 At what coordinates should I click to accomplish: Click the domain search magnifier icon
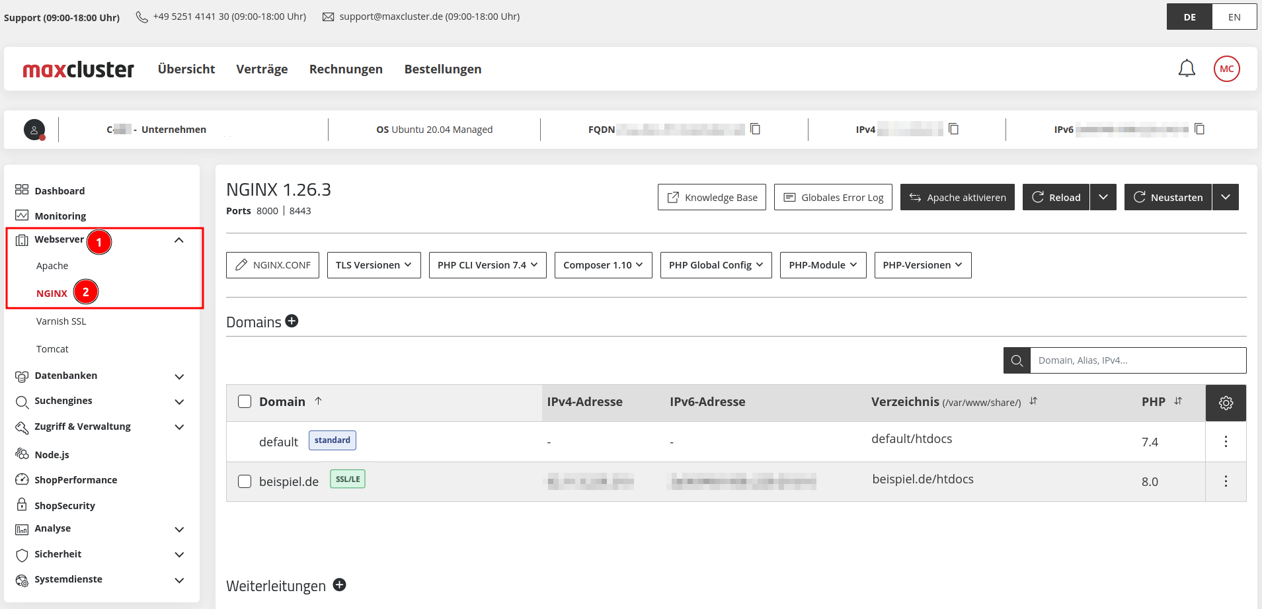click(x=1017, y=360)
